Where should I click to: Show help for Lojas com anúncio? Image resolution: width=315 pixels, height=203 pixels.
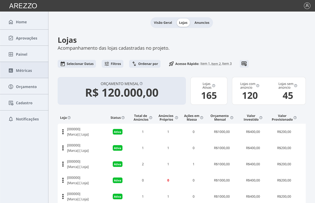[258, 86]
